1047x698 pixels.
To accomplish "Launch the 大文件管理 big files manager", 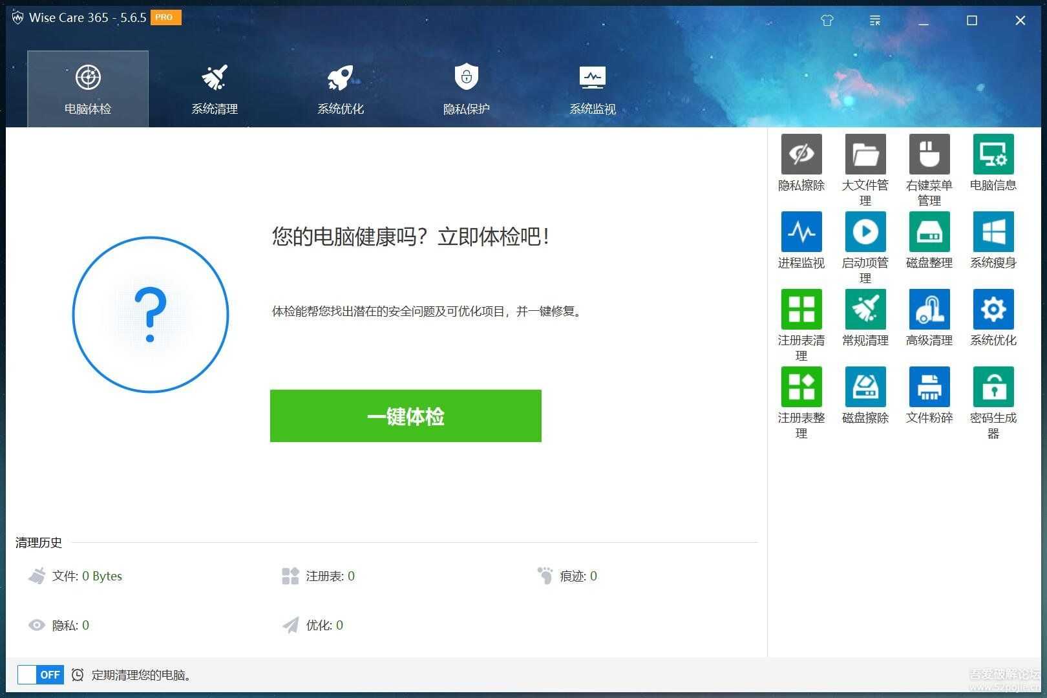I will pos(865,154).
